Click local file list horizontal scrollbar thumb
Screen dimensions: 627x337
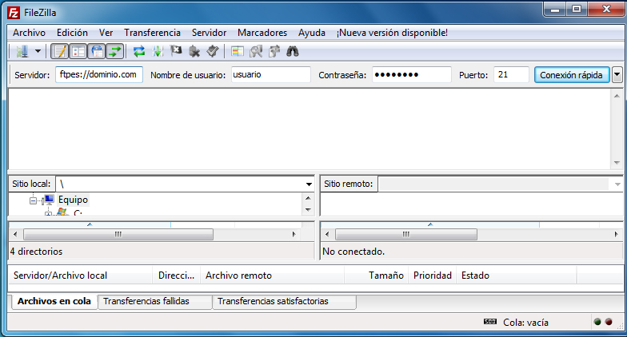click(x=118, y=235)
